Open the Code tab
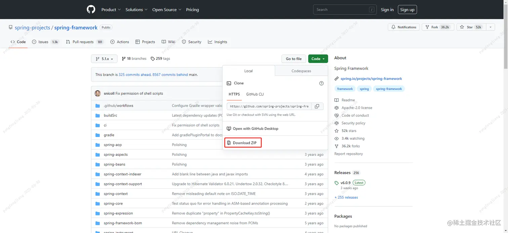 [18, 42]
